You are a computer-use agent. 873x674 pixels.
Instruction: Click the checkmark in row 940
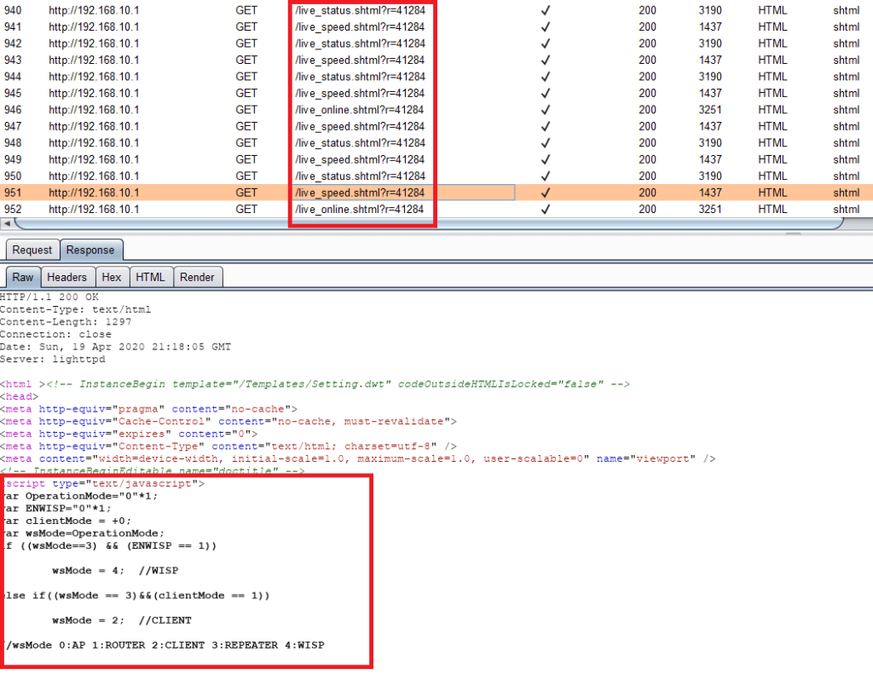tap(546, 10)
